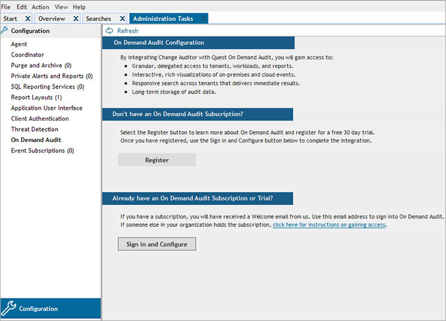Viewport: 446px width, 321px height.
Task: Click the bottom Configuration pane button
Action: (51, 308)
